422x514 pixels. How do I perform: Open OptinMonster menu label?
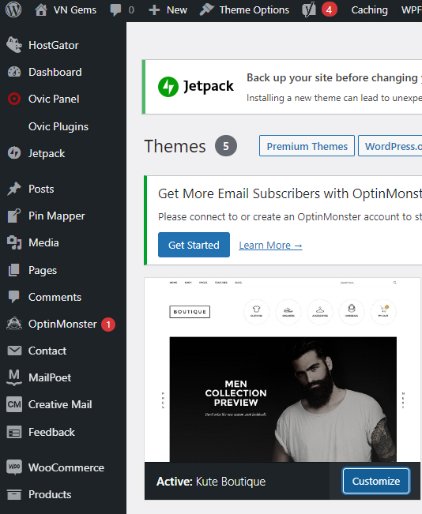point(62,324)
